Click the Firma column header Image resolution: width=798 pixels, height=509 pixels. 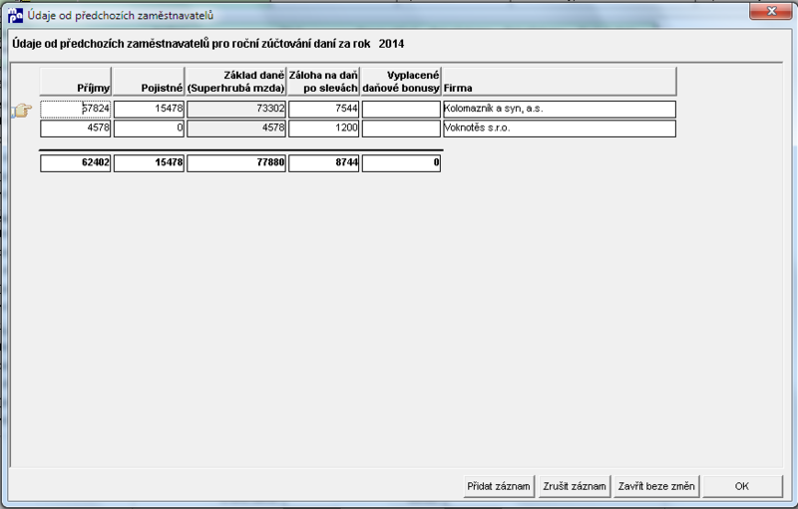point(560,82)
